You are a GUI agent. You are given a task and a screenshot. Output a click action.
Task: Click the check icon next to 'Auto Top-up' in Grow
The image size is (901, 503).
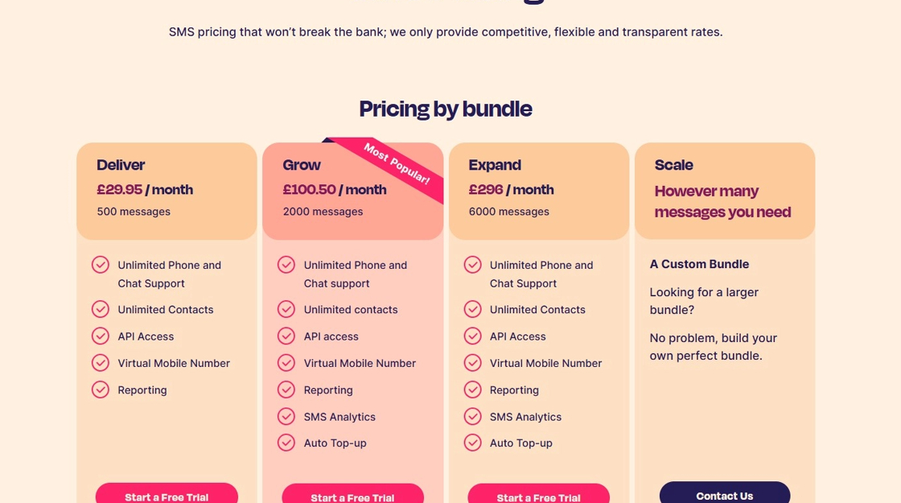(286, 443)
